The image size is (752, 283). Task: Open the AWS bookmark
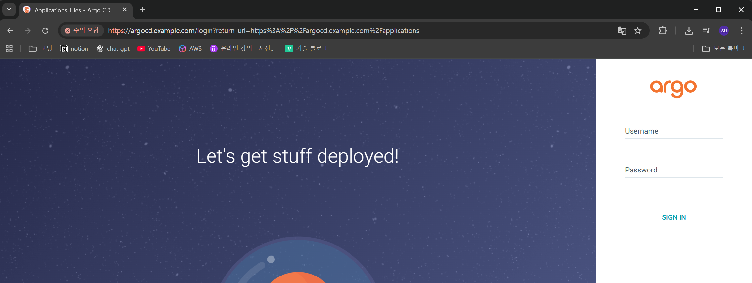click(x=191, y=49)
